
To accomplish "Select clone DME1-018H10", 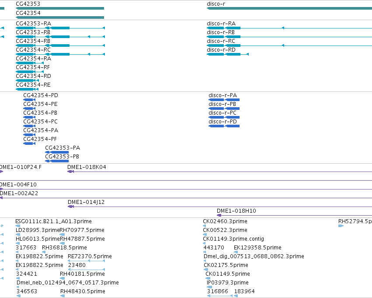I will point(236,211).
